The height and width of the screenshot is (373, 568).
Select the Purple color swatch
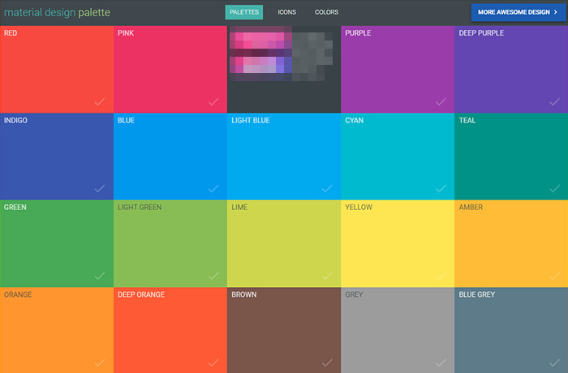(398, 69)
